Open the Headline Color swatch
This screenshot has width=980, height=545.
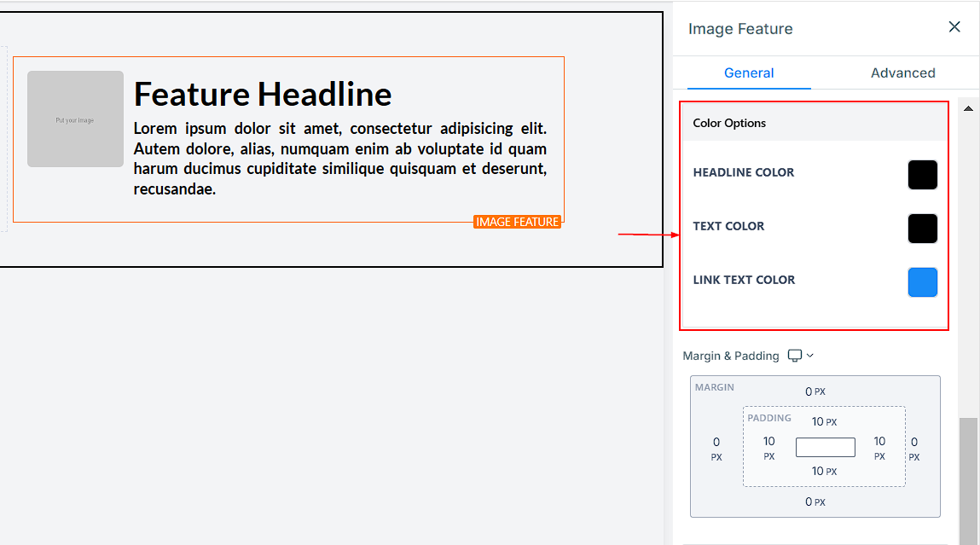tap(922, 175)
